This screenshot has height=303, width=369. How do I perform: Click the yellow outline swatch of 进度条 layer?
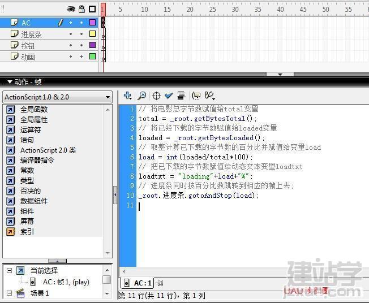click(x=92, y=33)
